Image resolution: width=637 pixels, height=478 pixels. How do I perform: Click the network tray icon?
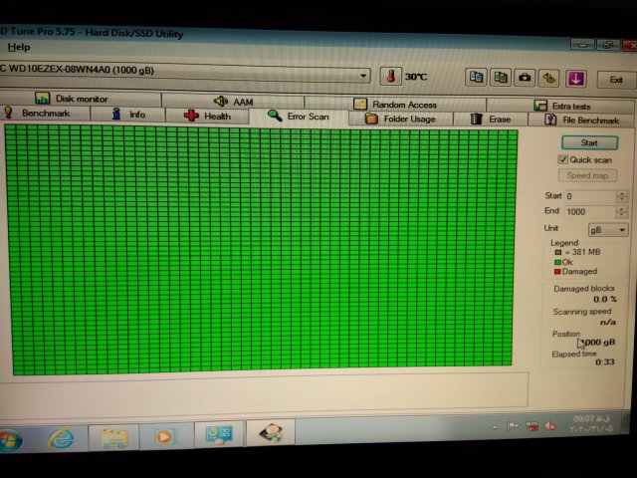pyautogui.click(x=531, y=426)
